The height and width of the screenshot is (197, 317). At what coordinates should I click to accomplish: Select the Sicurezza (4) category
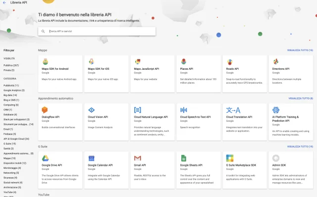[x=10, y=178]
